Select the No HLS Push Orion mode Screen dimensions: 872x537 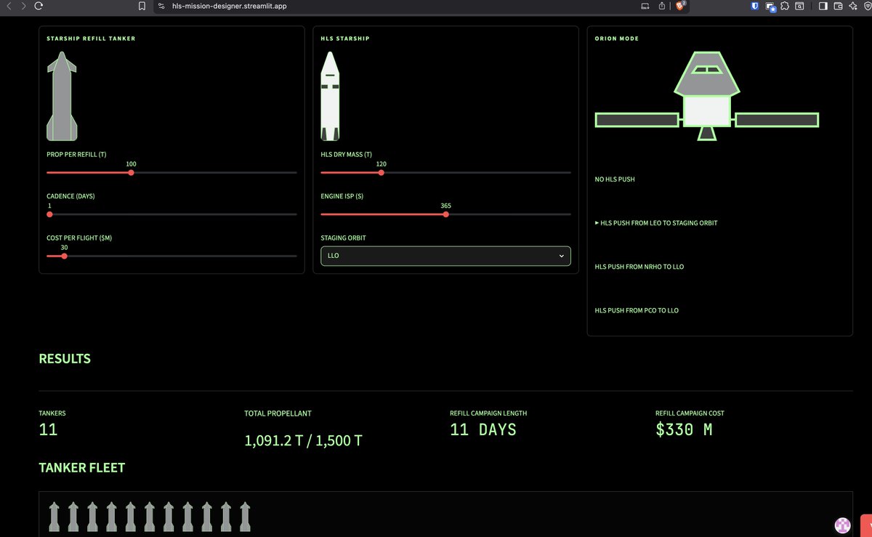(x=615, y=179)
